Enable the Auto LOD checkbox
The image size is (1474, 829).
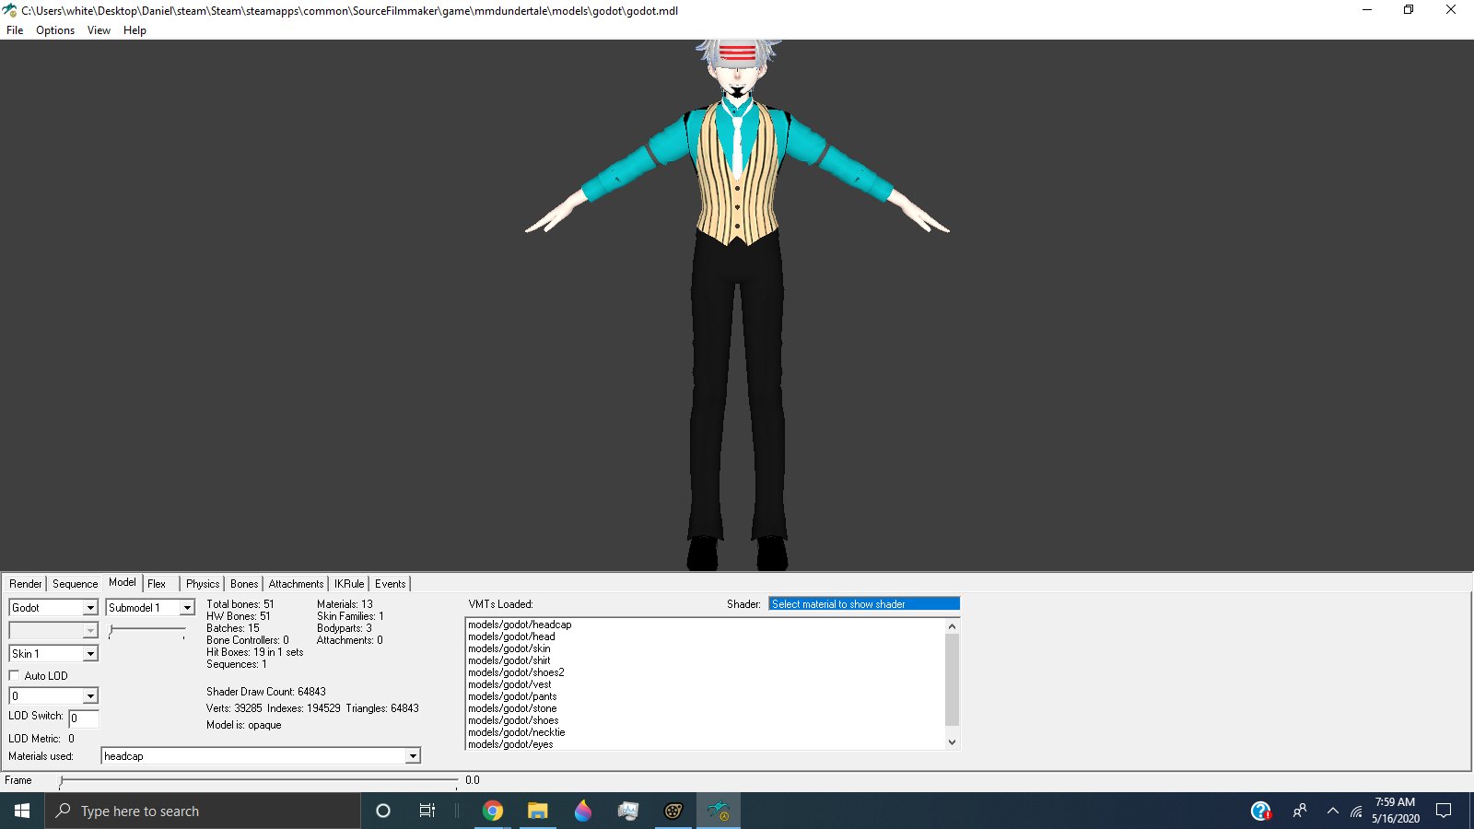(x=14, y=675)
